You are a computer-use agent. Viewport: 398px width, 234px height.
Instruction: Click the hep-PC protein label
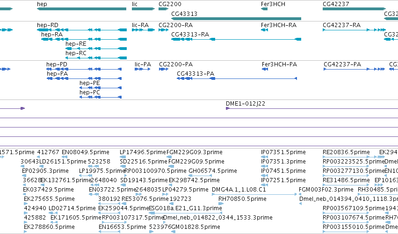point(90,92)
